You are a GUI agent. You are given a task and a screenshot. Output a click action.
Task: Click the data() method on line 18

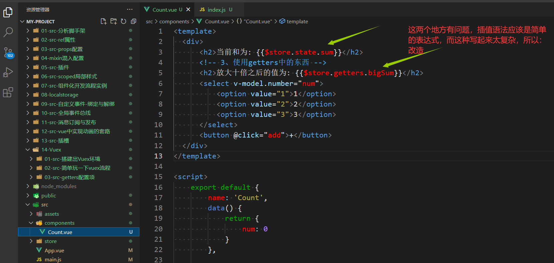220,208
